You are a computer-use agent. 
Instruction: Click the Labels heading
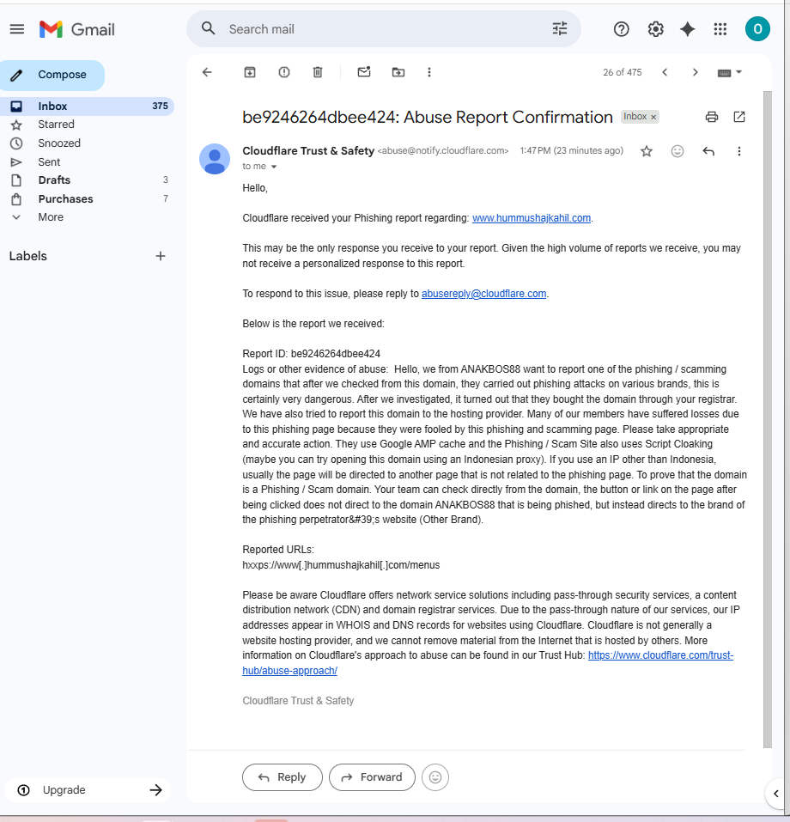[27, 256]
